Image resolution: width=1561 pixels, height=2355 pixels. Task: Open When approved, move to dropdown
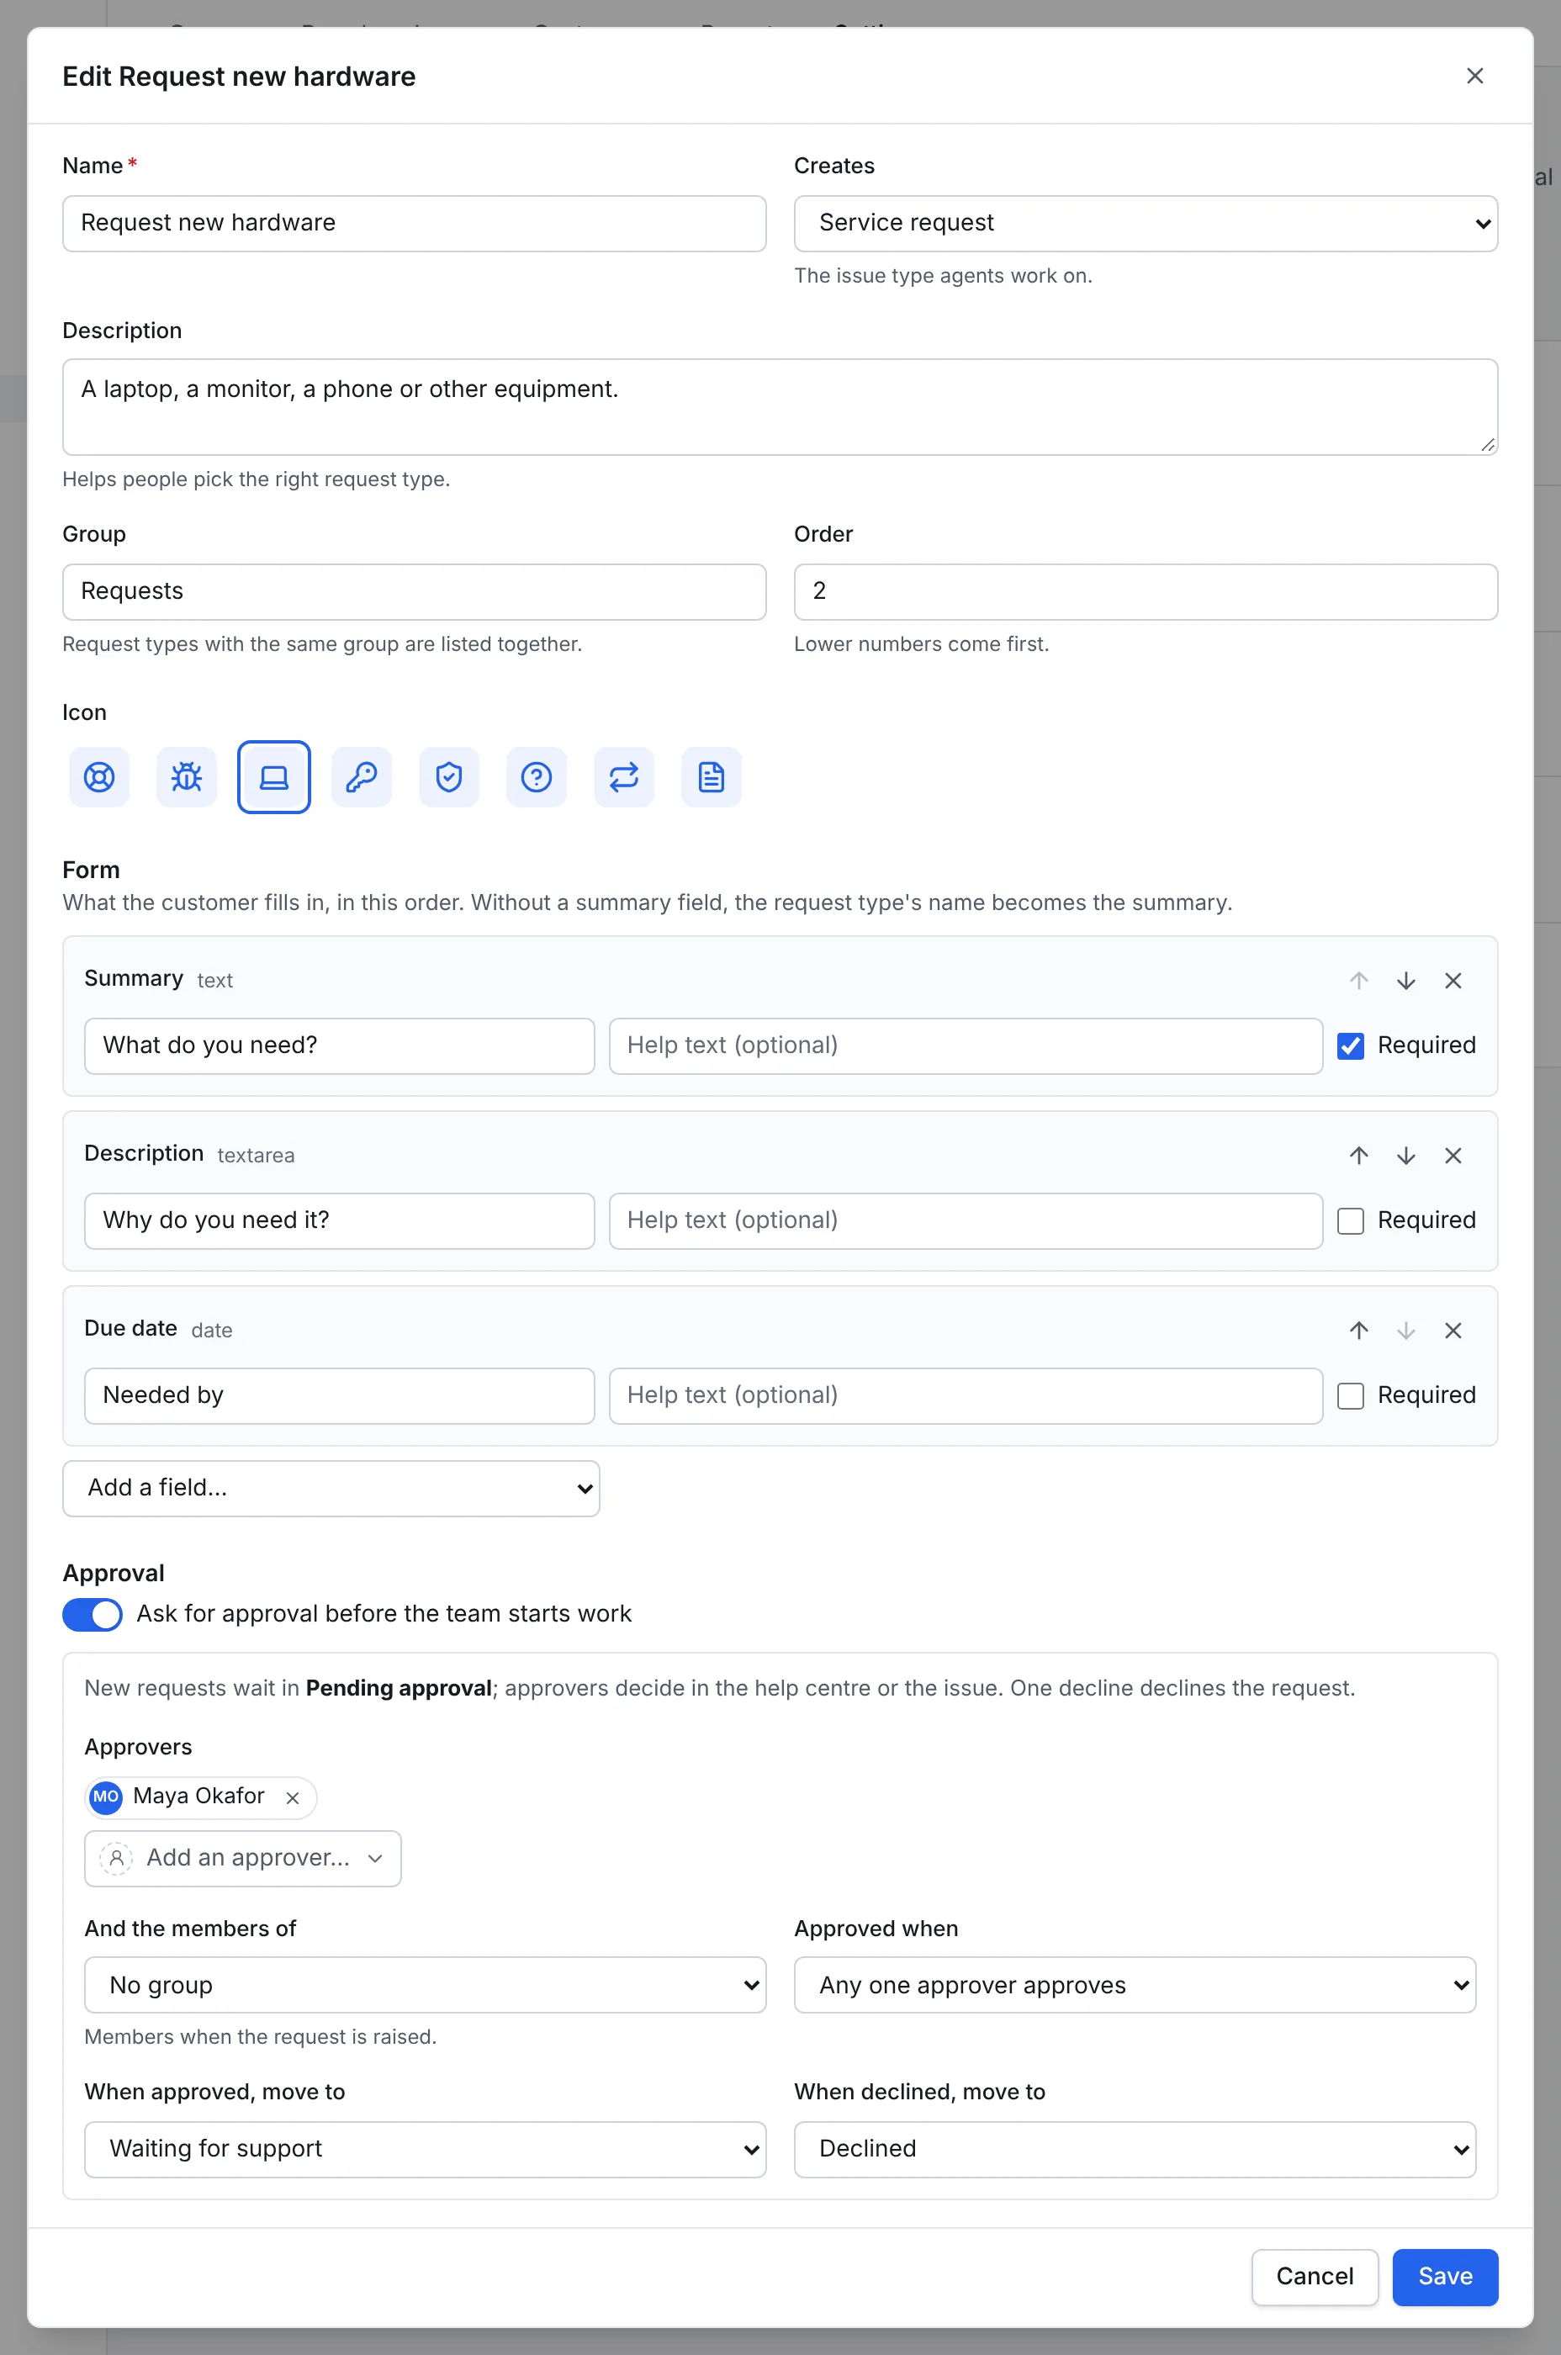click(425, 2150)
